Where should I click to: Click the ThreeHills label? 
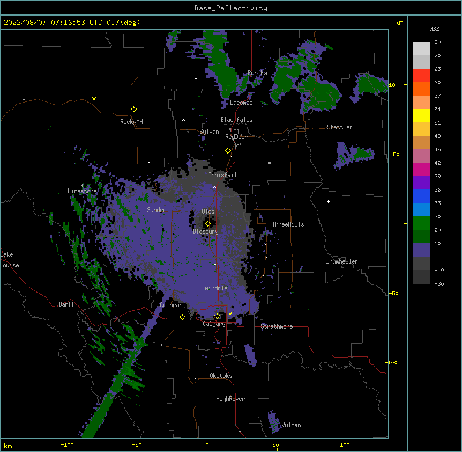(x=288, y=224)
